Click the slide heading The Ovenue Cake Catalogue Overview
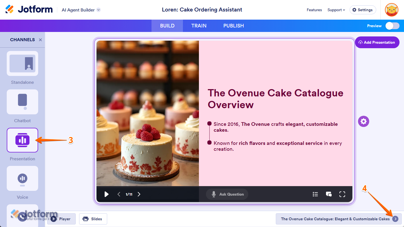Viewport: 404px width, 227px height. pyautogui.click(x=276, y=99)
